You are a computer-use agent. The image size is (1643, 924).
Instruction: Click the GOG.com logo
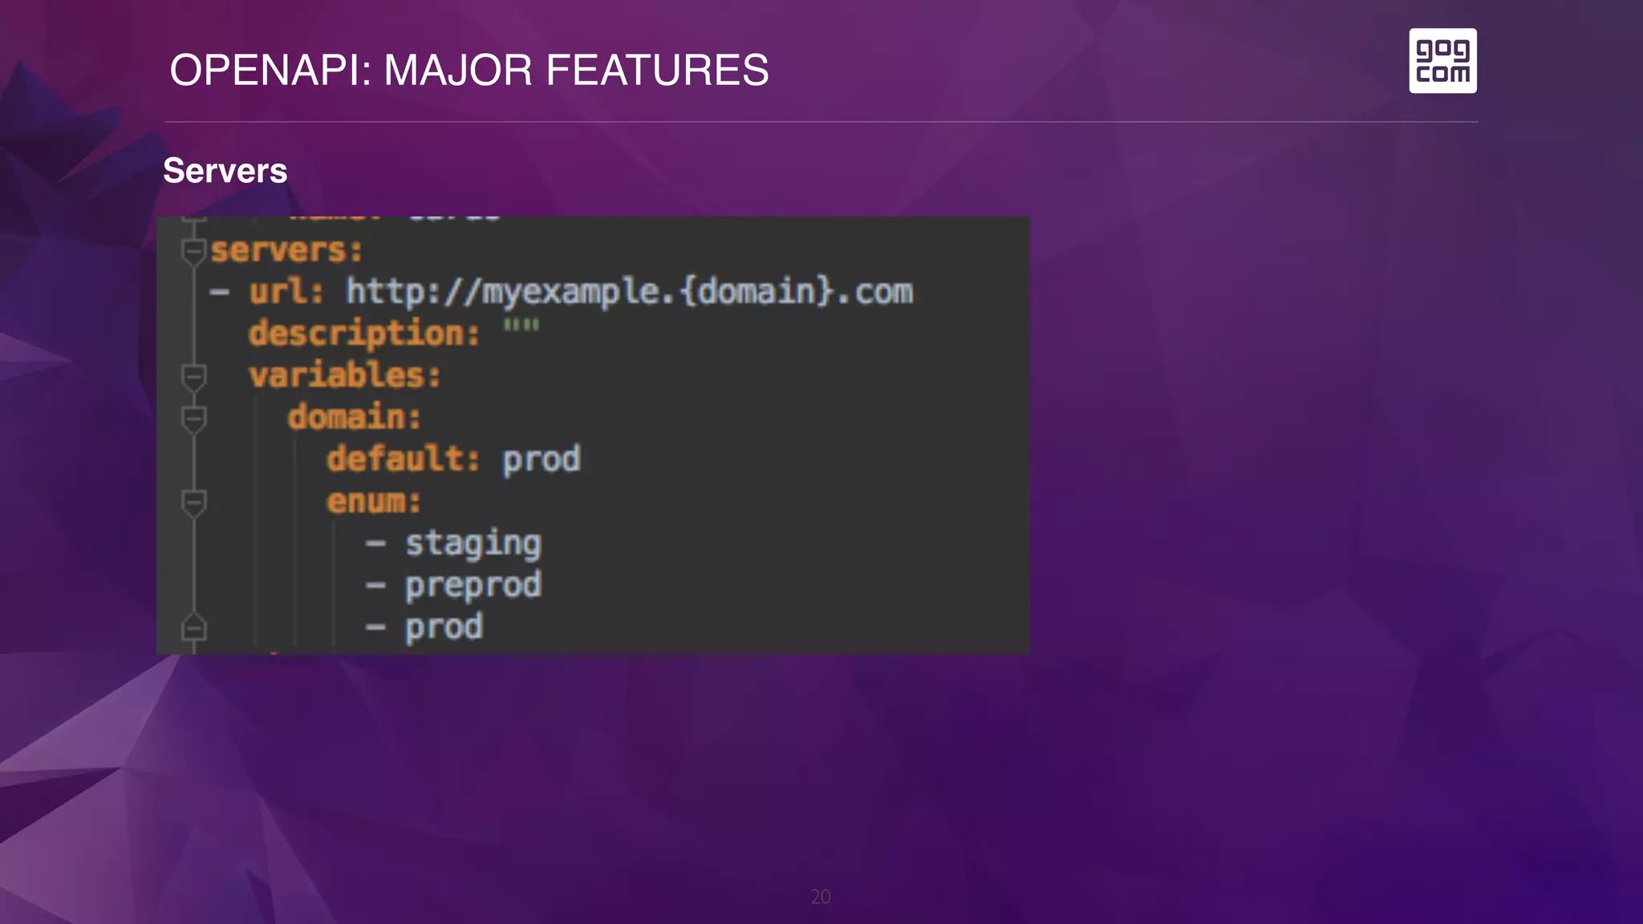click(x=1442, y=61)
